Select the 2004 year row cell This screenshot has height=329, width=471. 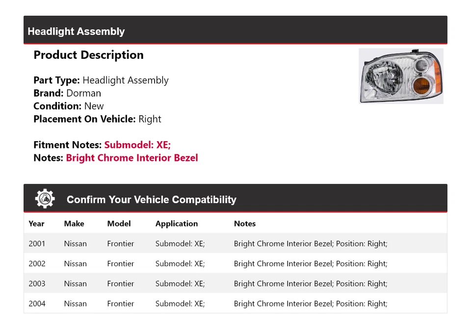pos(37,304)
